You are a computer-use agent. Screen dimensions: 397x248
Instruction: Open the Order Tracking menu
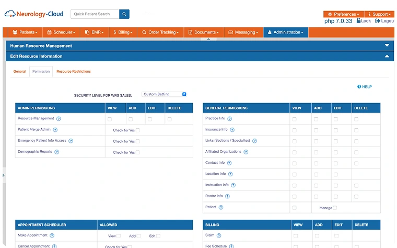(x=160, y=32)
